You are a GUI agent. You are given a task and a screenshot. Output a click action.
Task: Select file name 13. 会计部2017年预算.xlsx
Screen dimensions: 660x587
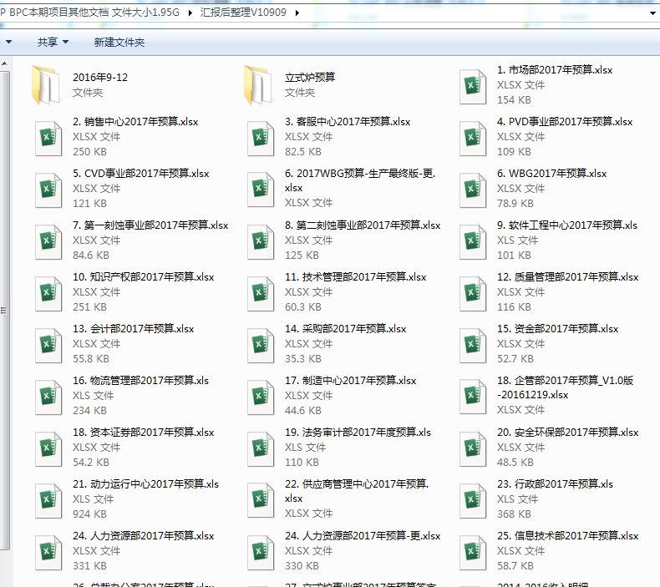point(133,329)
